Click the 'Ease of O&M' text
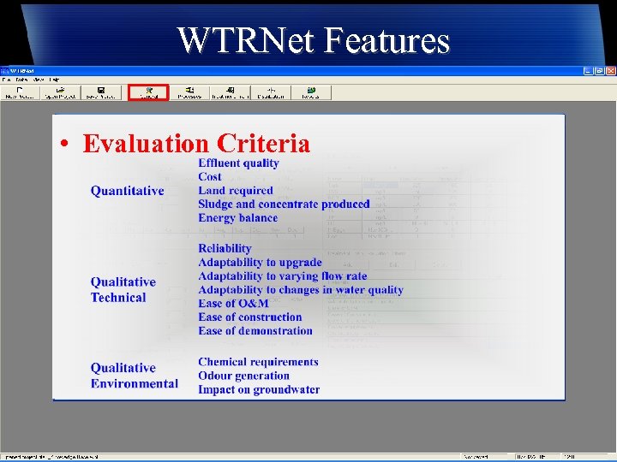This screenshot has width=617, height=462. pos(233,303)
